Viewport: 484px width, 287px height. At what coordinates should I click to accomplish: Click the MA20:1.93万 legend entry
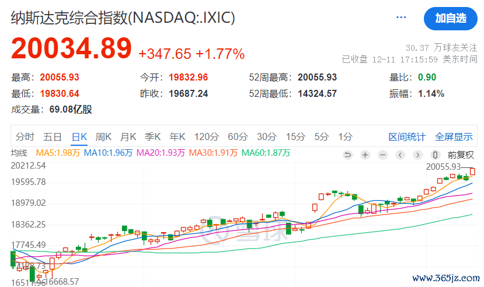click(x=161, y=153)
